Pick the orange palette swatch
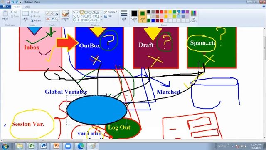 click(166, 12)
